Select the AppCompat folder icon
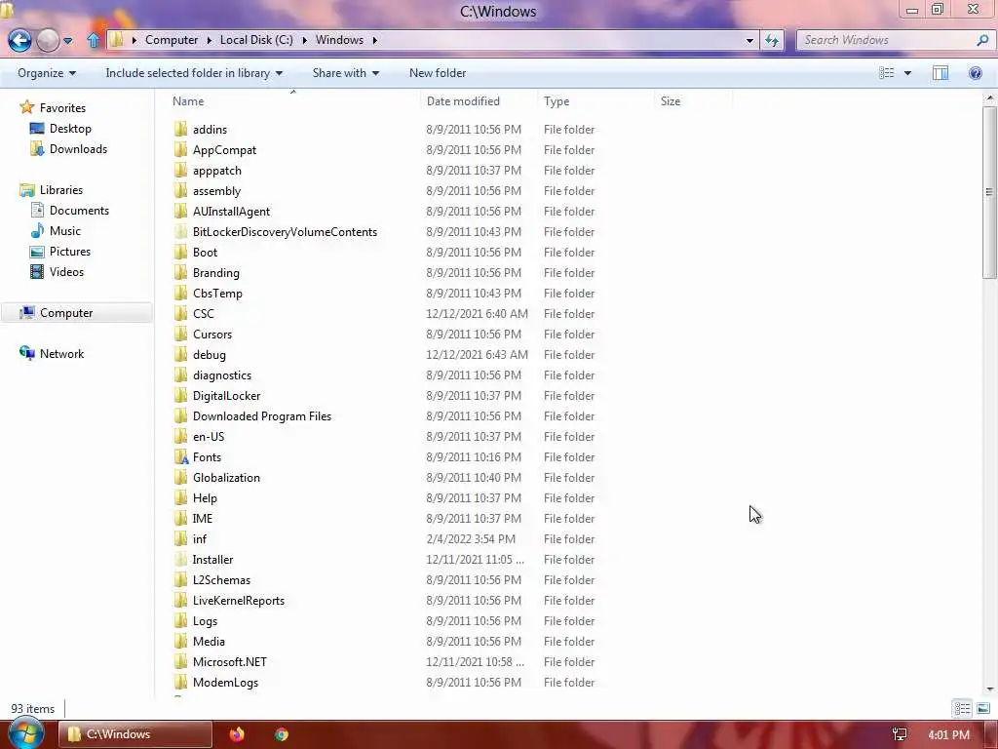Screen dimensions: 998x749 (180, 149)
